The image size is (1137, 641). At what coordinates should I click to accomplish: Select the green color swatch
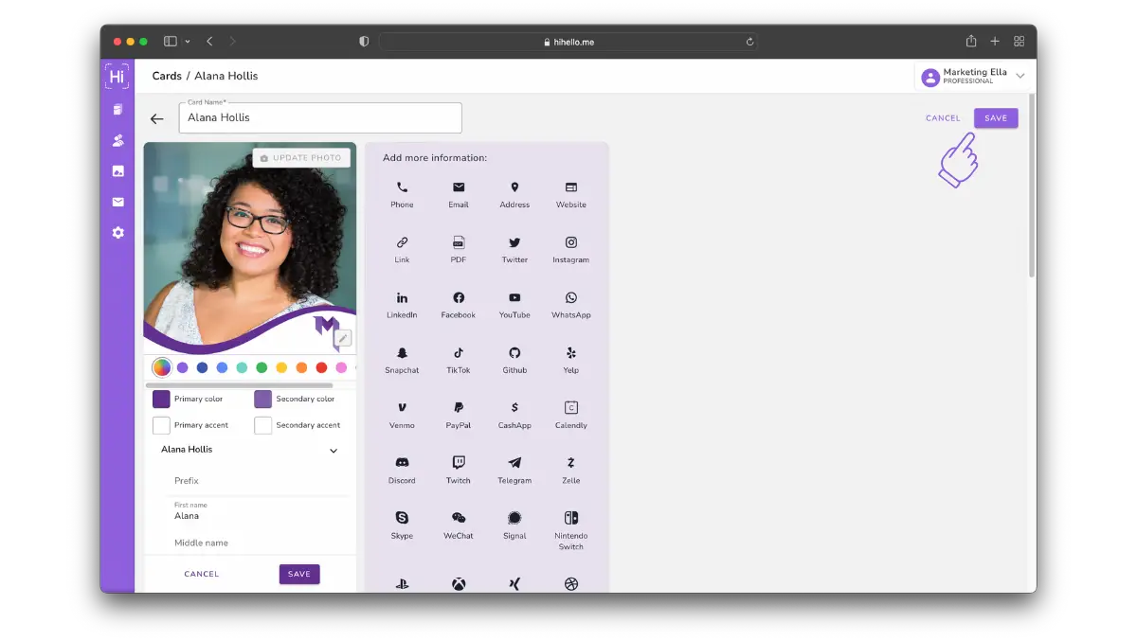262,367
